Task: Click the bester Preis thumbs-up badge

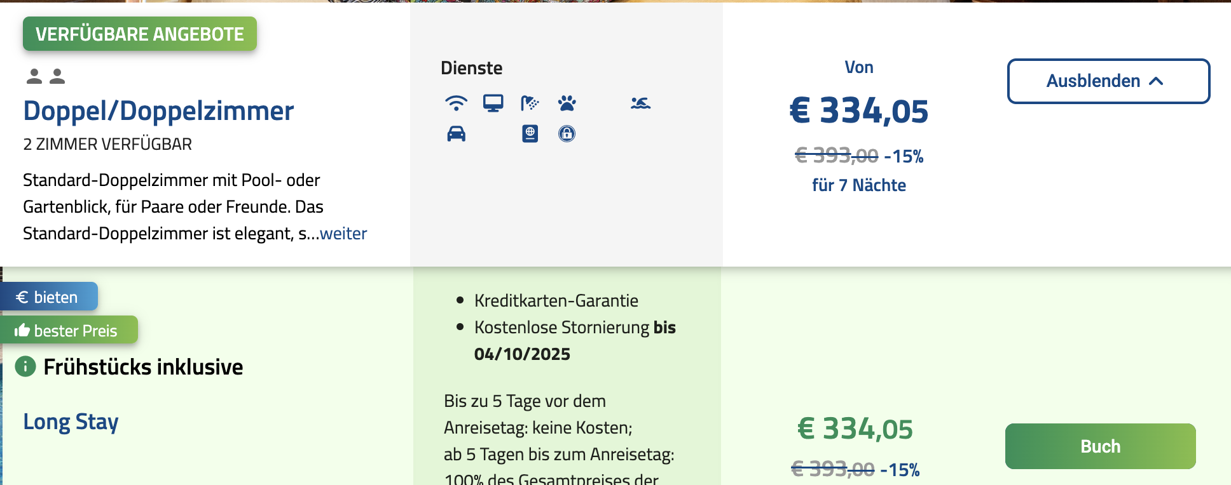Action: (68, 330)
